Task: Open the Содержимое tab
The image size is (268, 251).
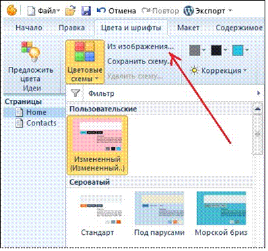Action: tap(239, 28)
